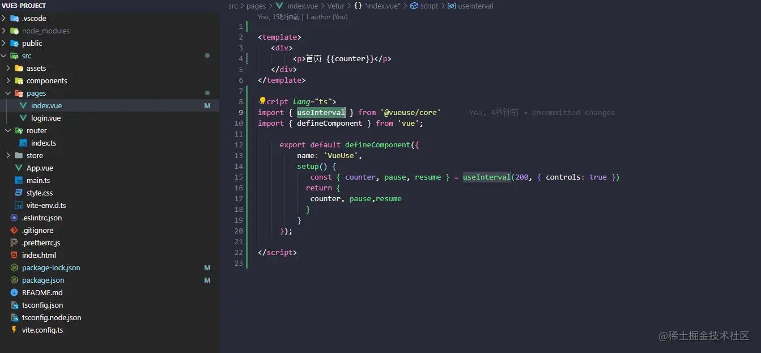Select the VUE3-PROJECT explorer header
This screenshot has width=761, height=353.
click(24, 6)
